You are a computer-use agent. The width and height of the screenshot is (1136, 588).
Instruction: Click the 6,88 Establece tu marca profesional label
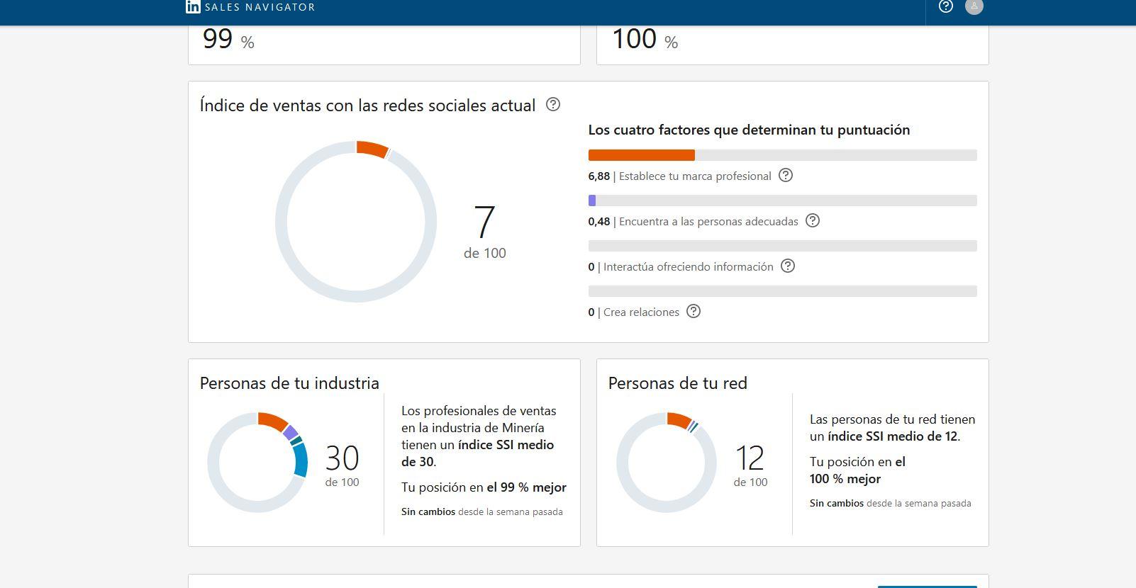click(x=679, y=176)
